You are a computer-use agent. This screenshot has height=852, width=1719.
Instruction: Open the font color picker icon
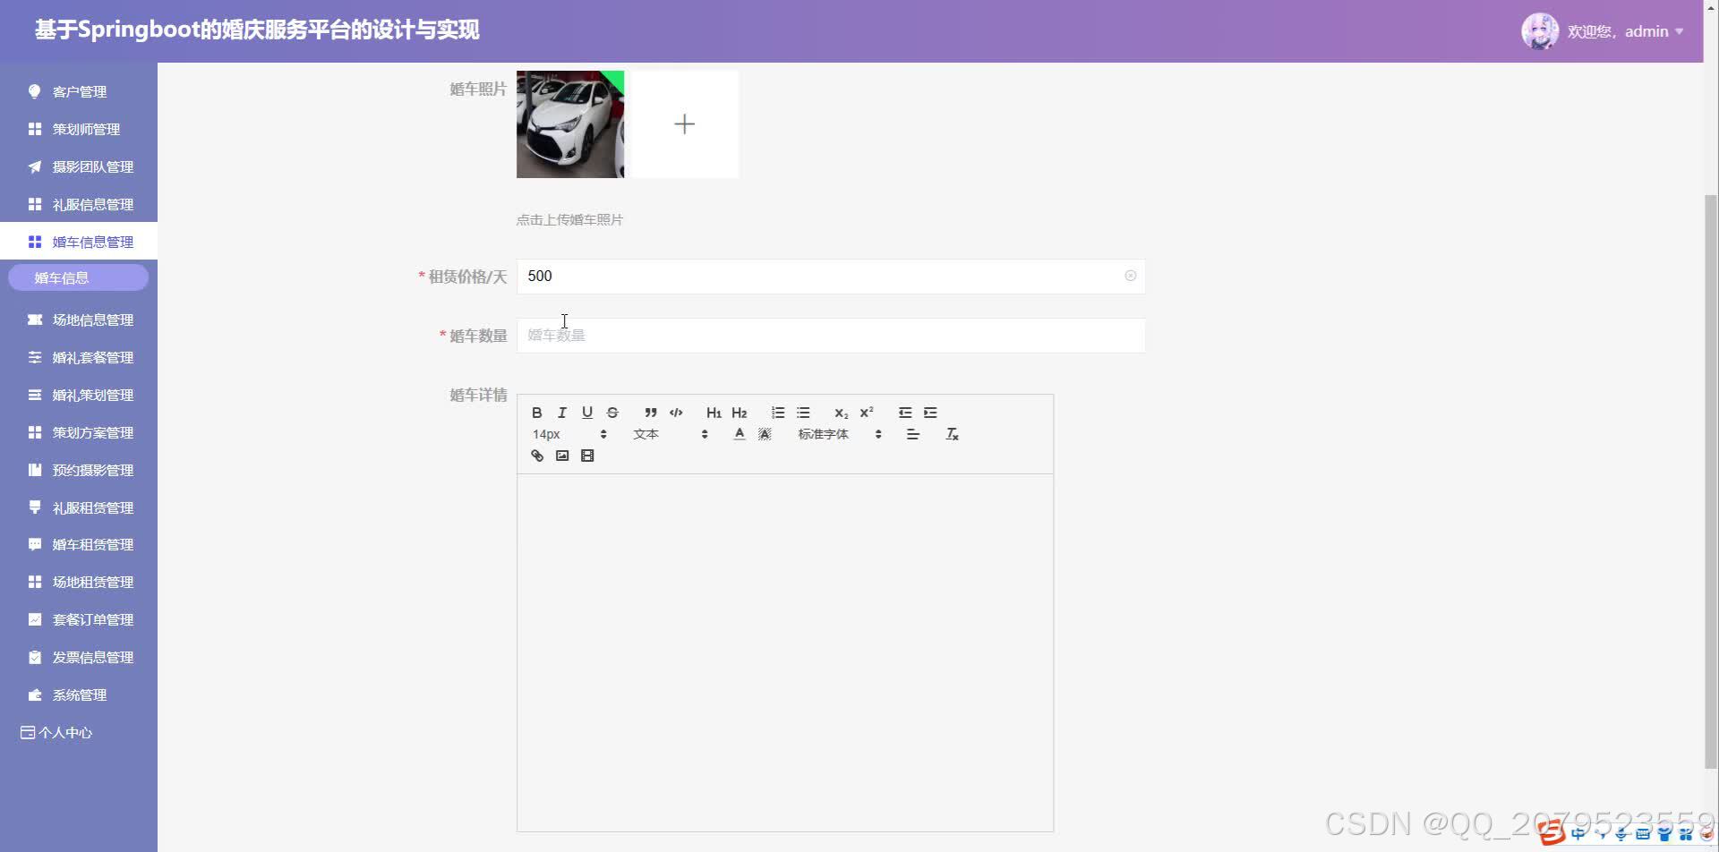coord(739,433)
